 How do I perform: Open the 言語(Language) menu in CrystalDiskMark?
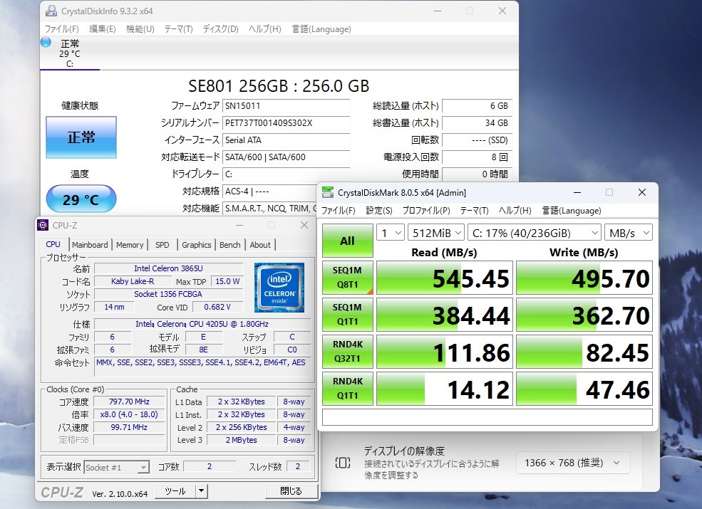(572, 211)
